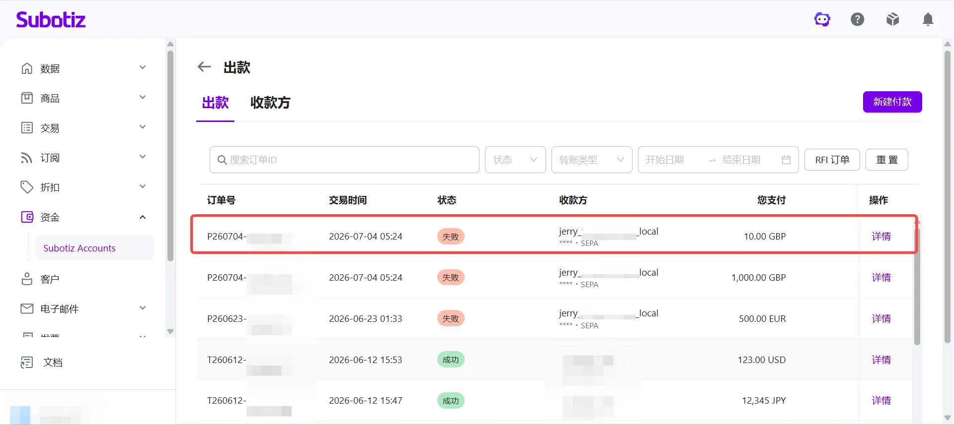The height and width of the screenshot is (425, 954).
Task: Click the 重置 button
Action: [887, 160]
